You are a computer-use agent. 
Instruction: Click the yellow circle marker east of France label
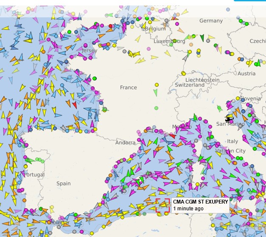click(x=157, y=85)
